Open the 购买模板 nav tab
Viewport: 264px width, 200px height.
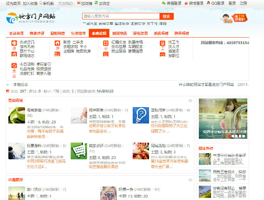(182, 33)
